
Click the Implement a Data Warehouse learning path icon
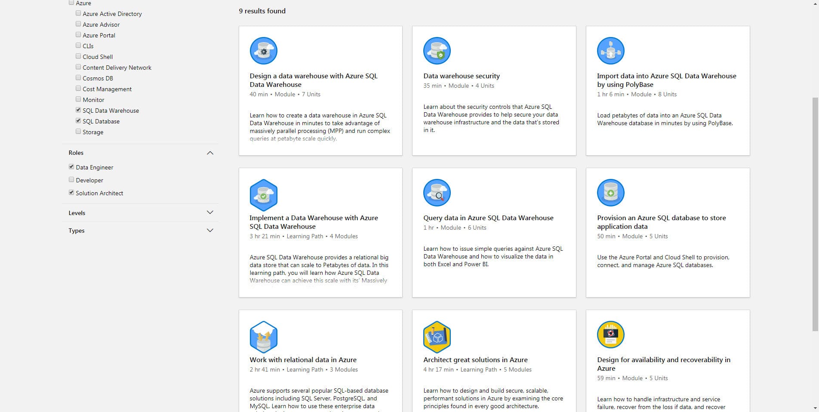263,195
